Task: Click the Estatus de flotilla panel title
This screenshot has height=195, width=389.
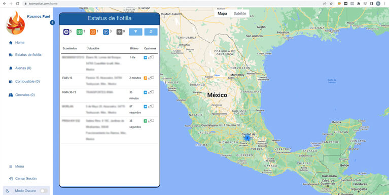Action: [110, 18]
